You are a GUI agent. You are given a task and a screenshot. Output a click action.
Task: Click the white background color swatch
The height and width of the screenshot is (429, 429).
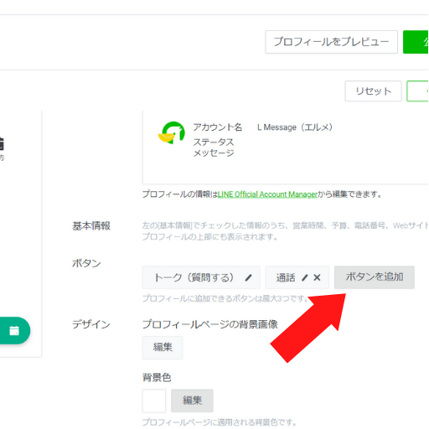click(154, 401)
